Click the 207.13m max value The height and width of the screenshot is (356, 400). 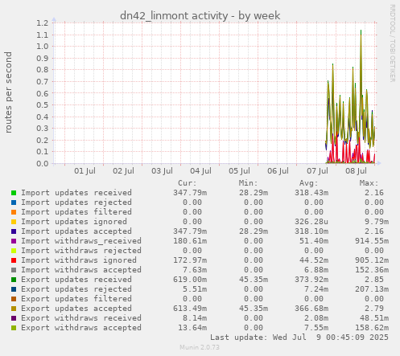[372, 289]
